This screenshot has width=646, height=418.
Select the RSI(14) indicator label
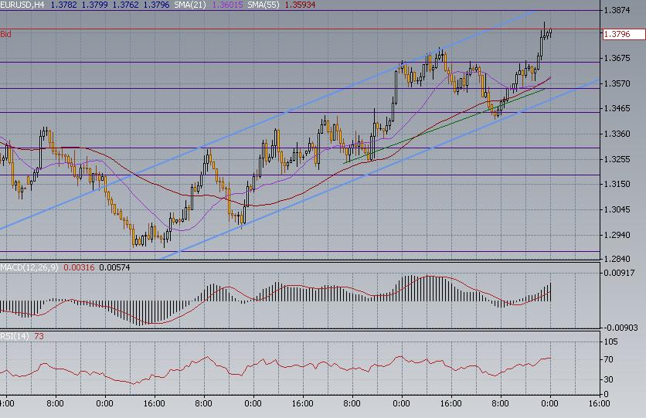(x=15, y=336)
